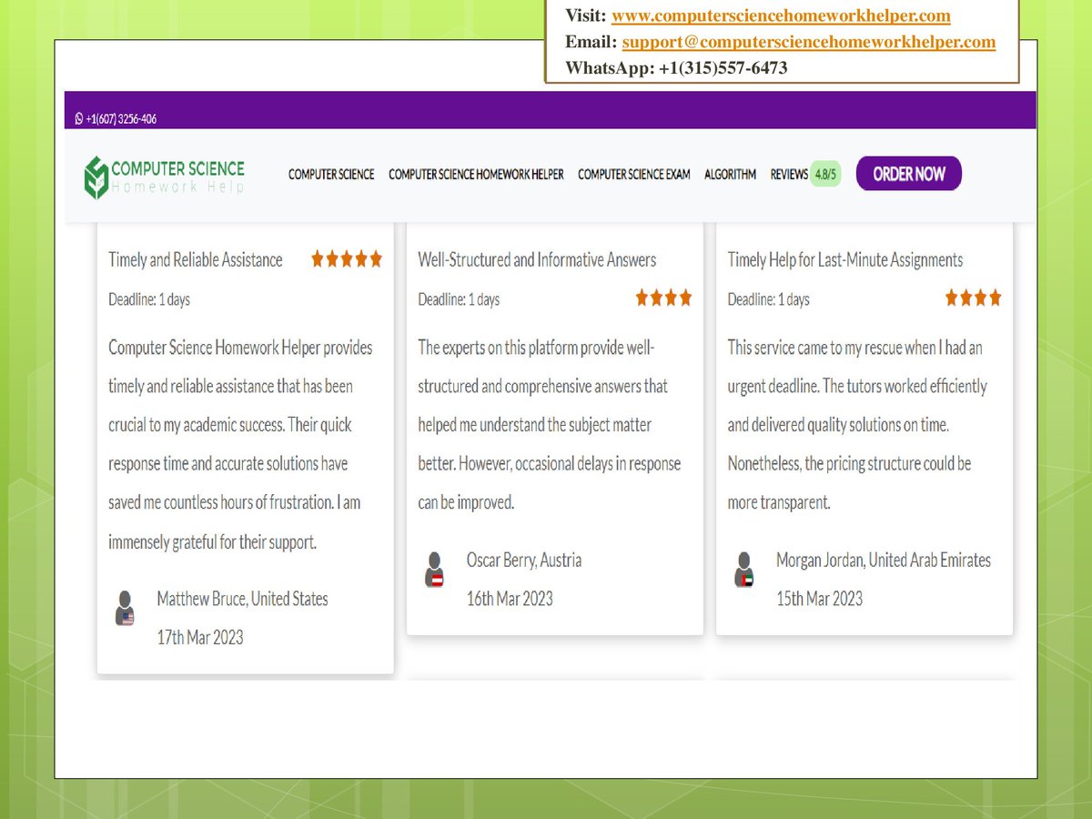The image size is (1092, 819).
Task: Open the COMPUTER SCIENCE menu item
Action: (331, 175)
